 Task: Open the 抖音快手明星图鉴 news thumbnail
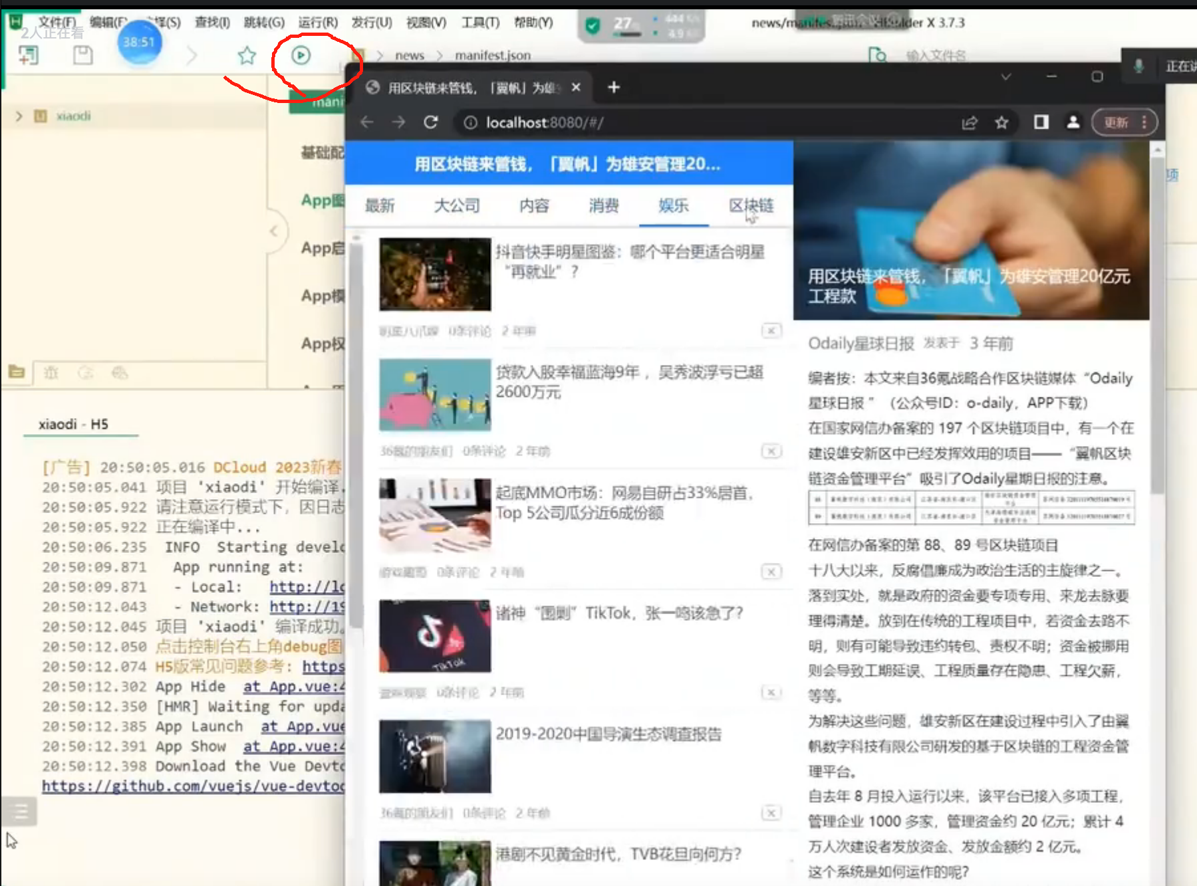(x=435, y=274)
